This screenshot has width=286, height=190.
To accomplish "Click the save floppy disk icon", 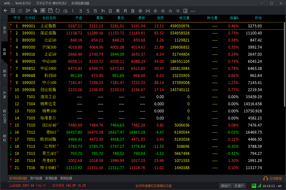I will click(x=50, y=11).
